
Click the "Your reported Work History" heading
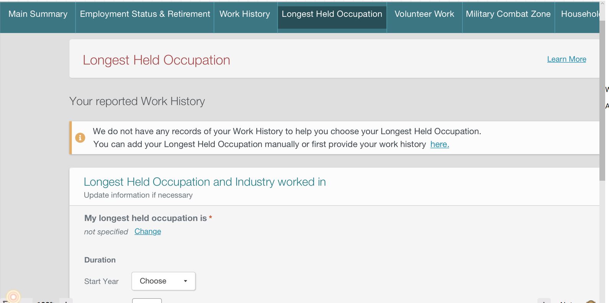tap(137, 101)
